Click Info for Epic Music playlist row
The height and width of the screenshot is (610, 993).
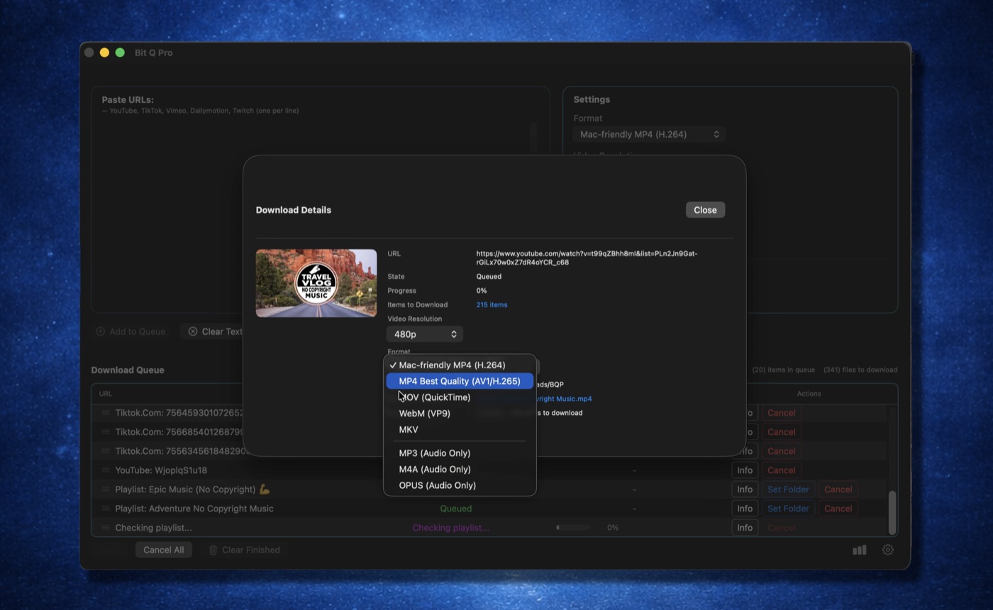[x=744, y=489]
